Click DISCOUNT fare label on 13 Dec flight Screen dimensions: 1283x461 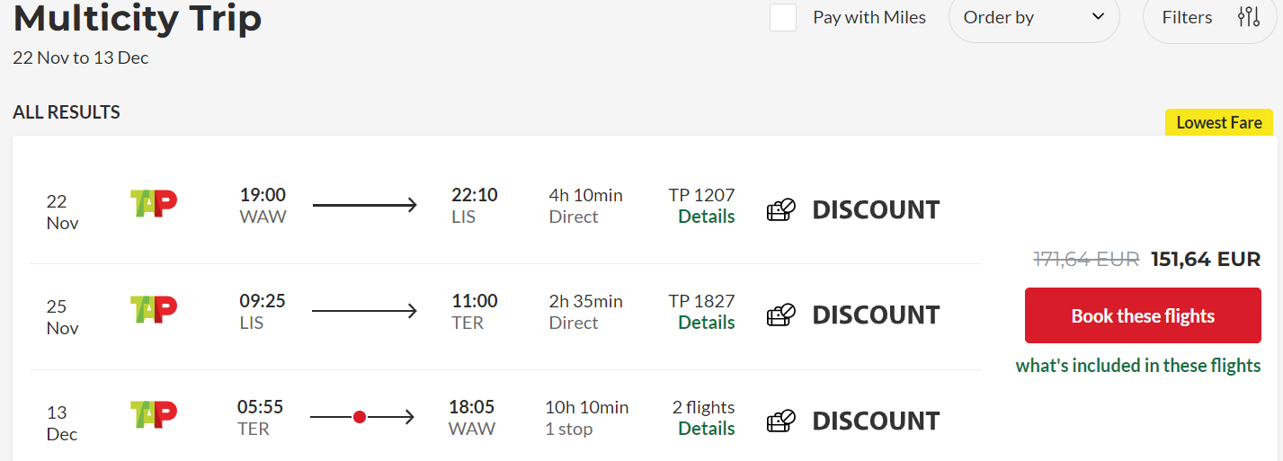tap(877, 421)
